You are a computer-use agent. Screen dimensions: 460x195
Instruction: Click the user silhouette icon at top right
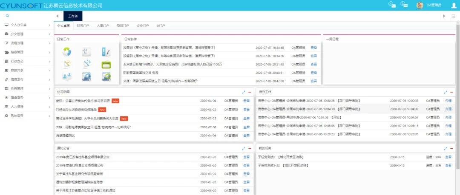click(454, 5)
